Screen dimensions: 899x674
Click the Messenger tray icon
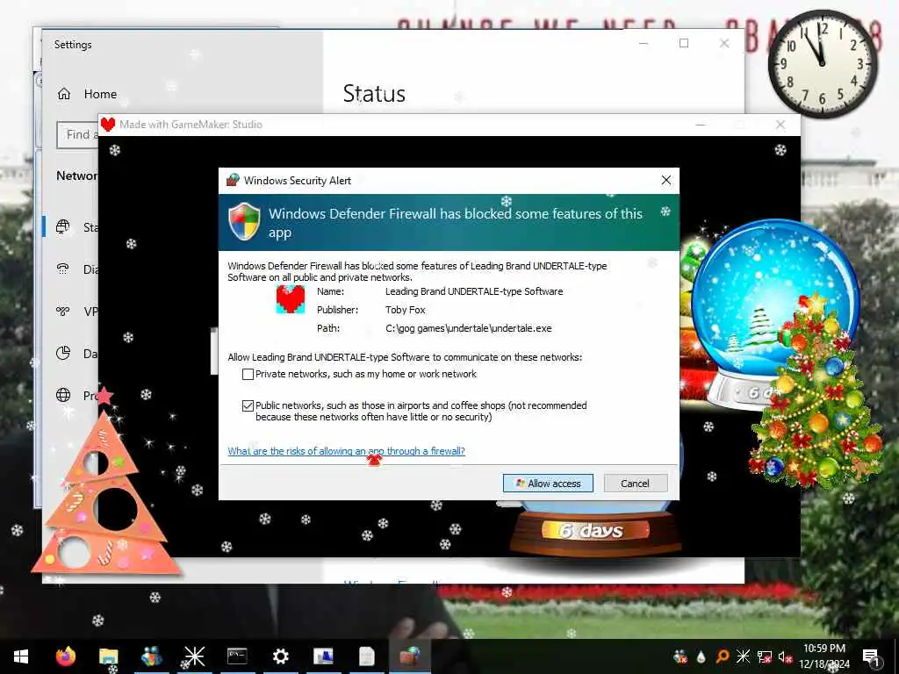(680, 656)
